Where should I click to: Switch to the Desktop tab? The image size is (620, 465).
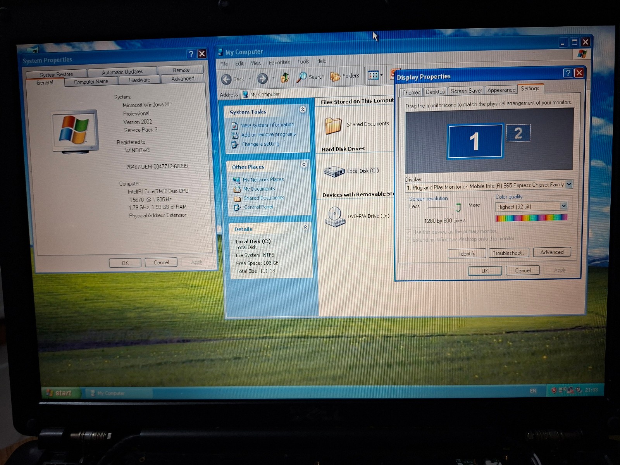pos(436,91)
